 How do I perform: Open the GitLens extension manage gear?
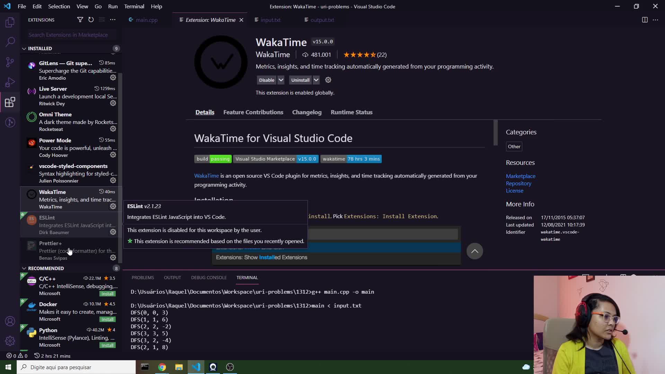point(113,78)
